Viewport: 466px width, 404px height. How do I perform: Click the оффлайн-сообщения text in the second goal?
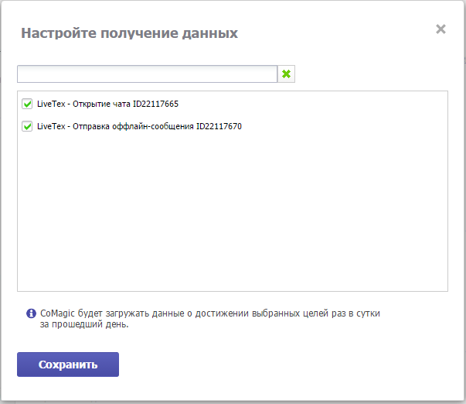[x=153, y=126]
